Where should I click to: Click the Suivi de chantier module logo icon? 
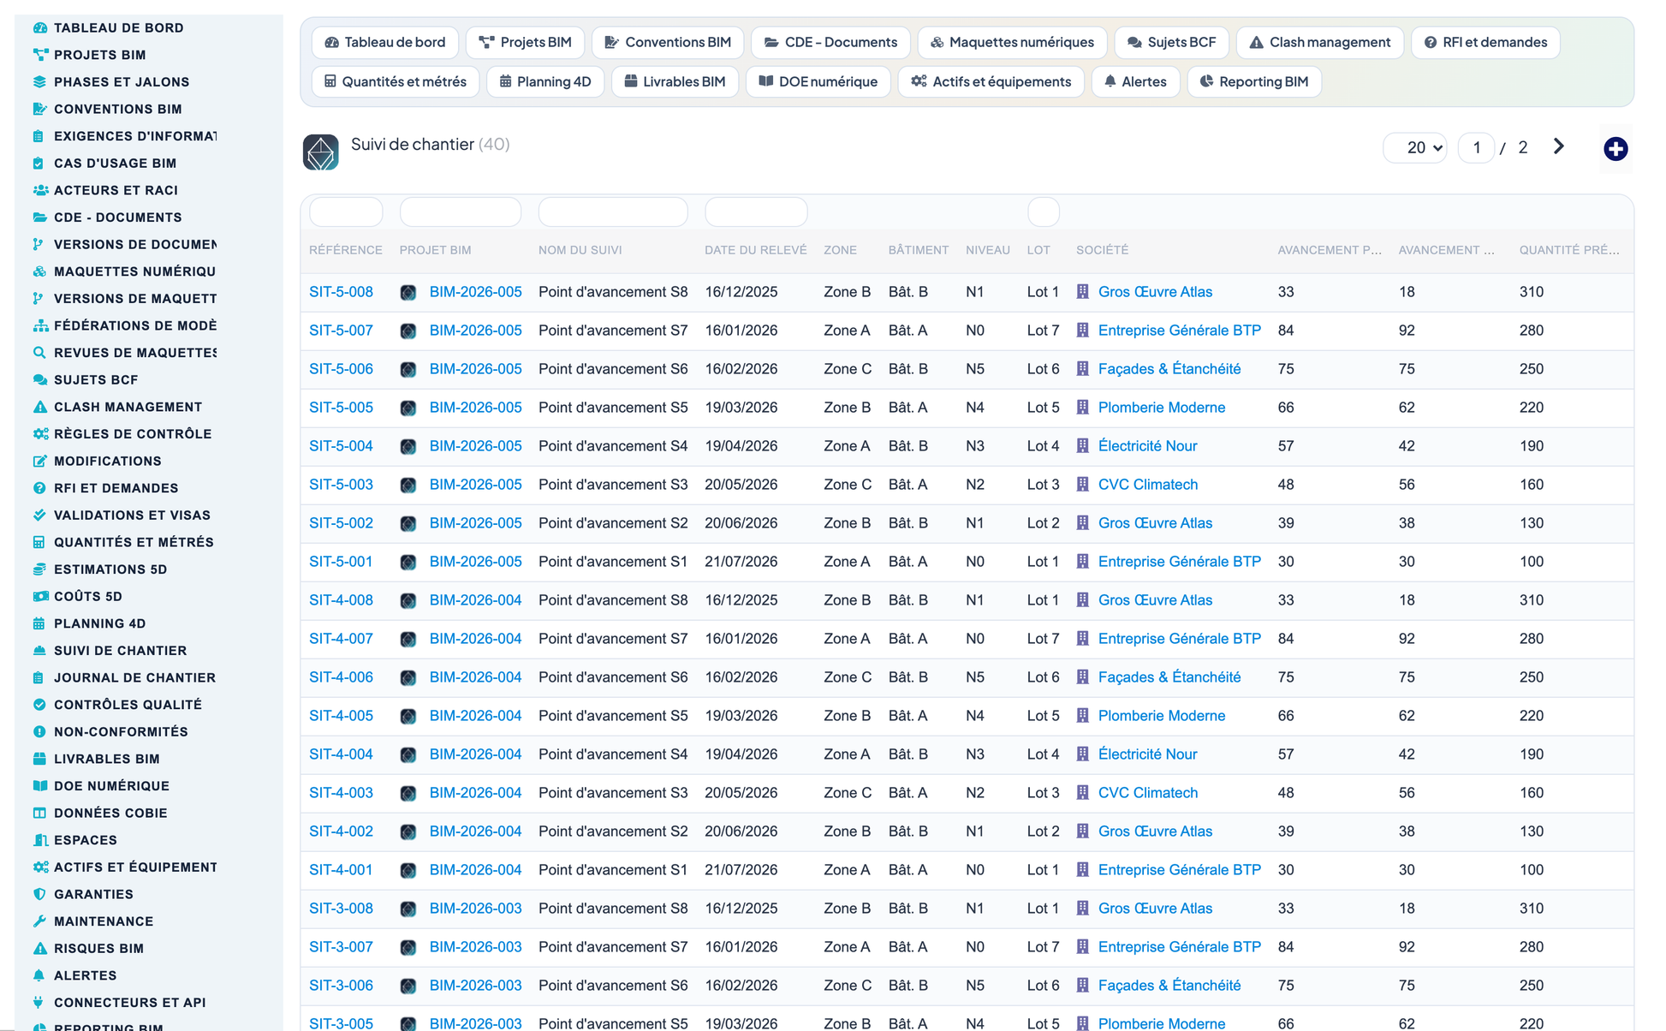click(x=321, y=152)
